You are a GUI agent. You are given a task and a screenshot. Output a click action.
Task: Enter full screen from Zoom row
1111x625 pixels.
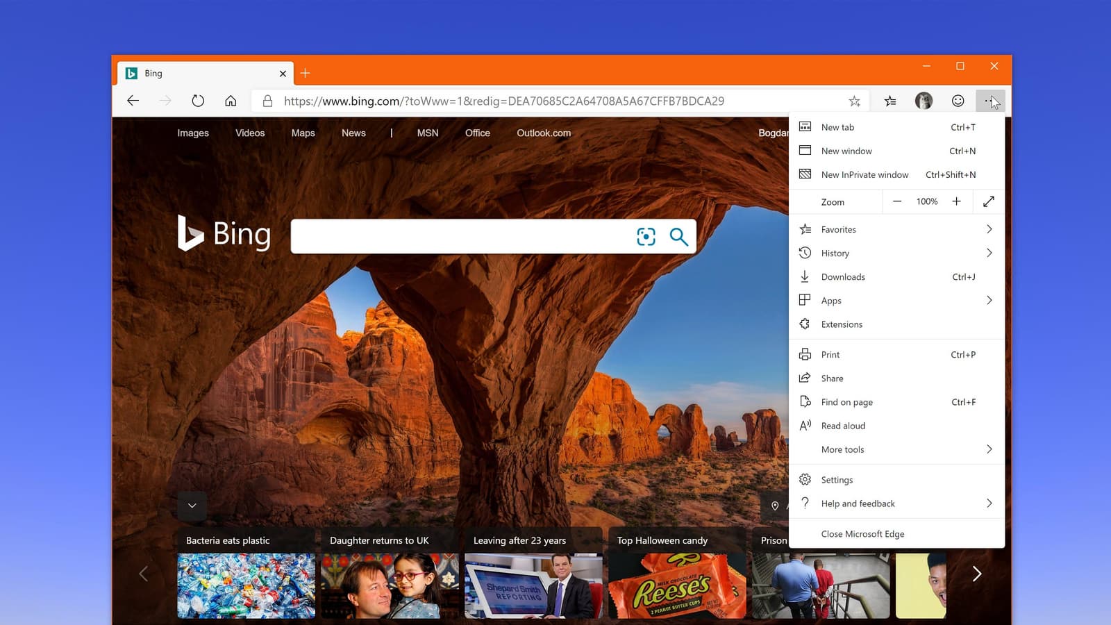[989, 201]
